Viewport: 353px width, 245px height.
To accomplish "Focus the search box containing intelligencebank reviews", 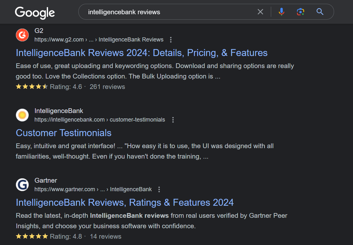I will pos(171,12).
